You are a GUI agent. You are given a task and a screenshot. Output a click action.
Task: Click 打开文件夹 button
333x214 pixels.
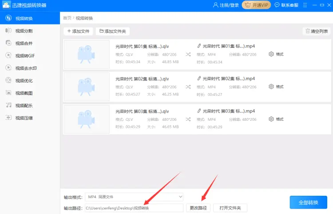point(230,208)
